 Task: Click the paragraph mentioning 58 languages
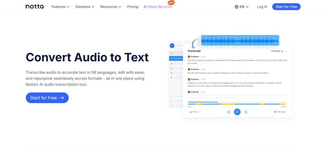click(85, 79)
